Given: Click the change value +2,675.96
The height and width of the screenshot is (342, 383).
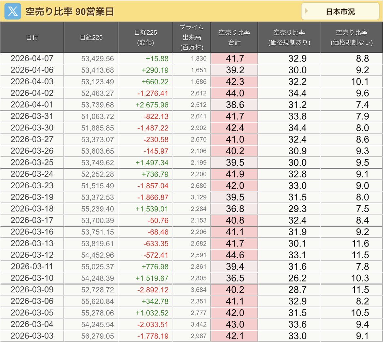Looking at the screenshot, I should [152, 105].
